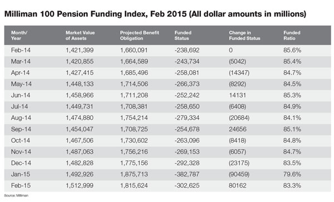Select the Dec-14 funded status -292,328
The height and width of the screenshot is (202, 334).
coord(187,163)
